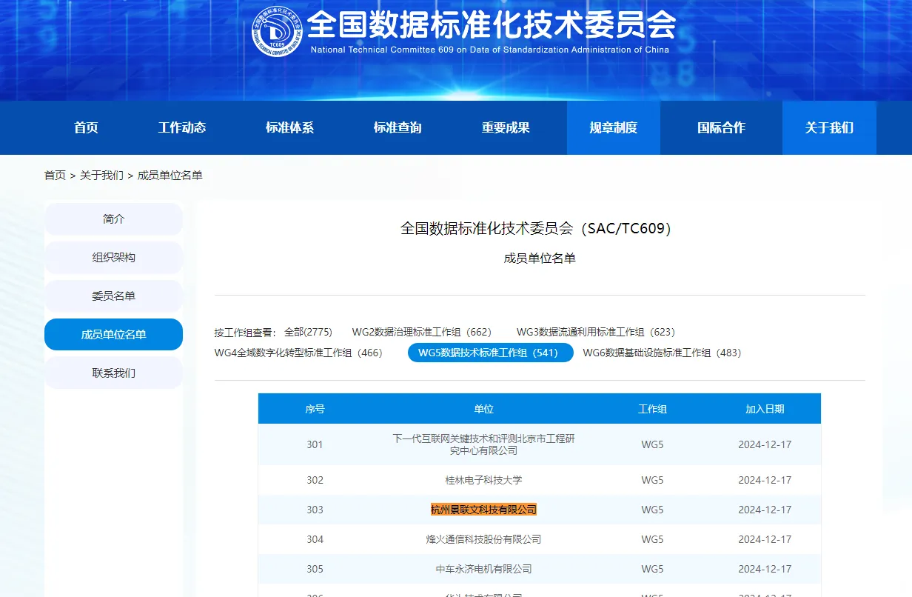Click 关于我们 in the top navigation
This screenshot has width=912, height=597.
pyautogui.click(x=829, y=127)
